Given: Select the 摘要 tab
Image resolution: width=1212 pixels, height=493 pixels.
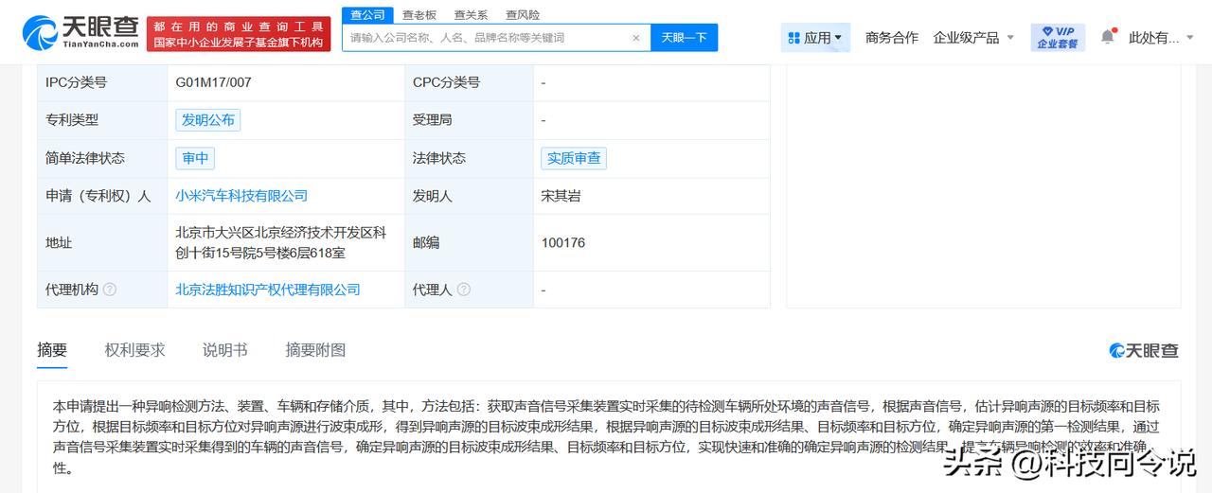Looking at the screenshot, I should pos(52,350).
